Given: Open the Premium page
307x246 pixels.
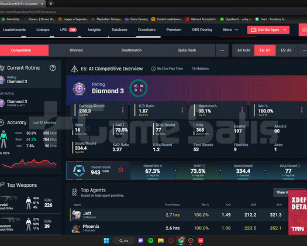Looking at the screenshot, I should pos(174,30).
